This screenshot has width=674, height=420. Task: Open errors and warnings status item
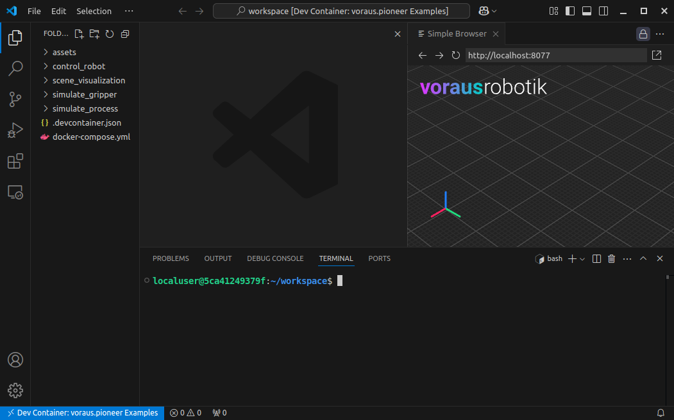(186, 413)
